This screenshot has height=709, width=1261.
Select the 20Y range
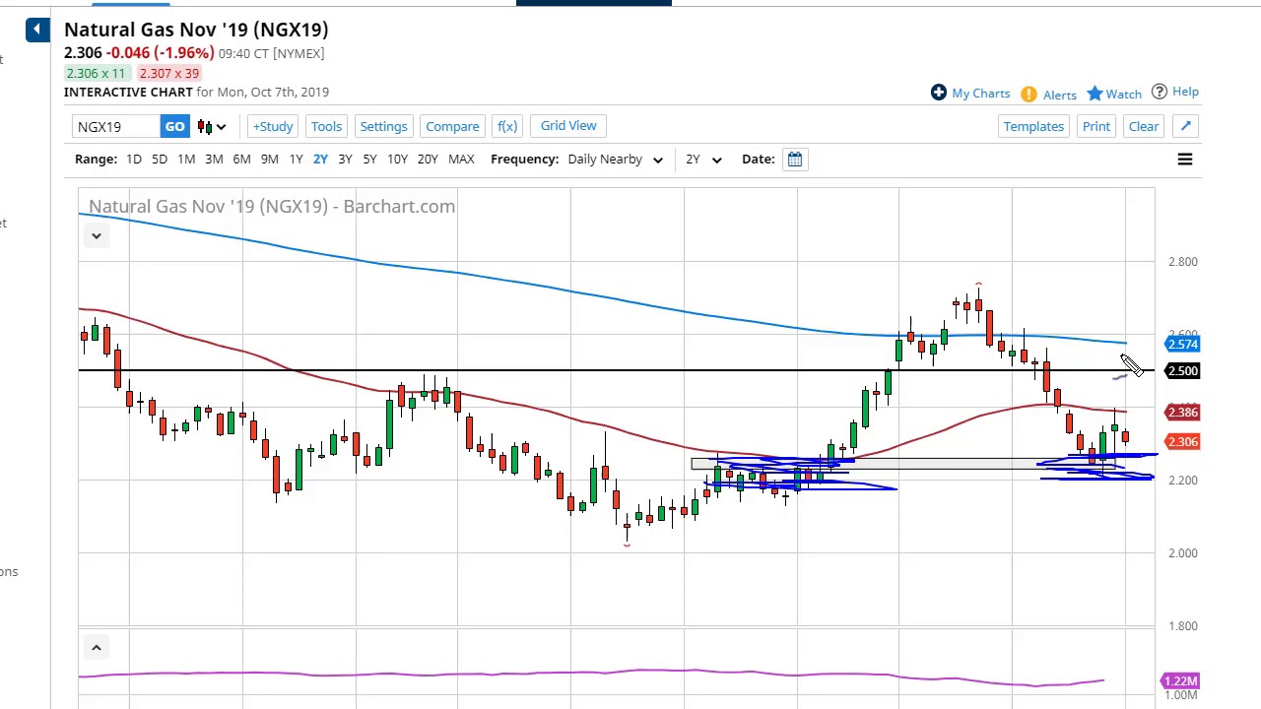428,160
